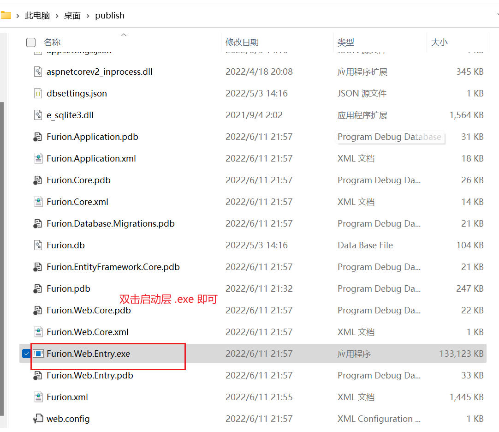Click the folder icon in address bar
Screen dimensions: 499x432
pyautogui.click(x=6, y=15)
